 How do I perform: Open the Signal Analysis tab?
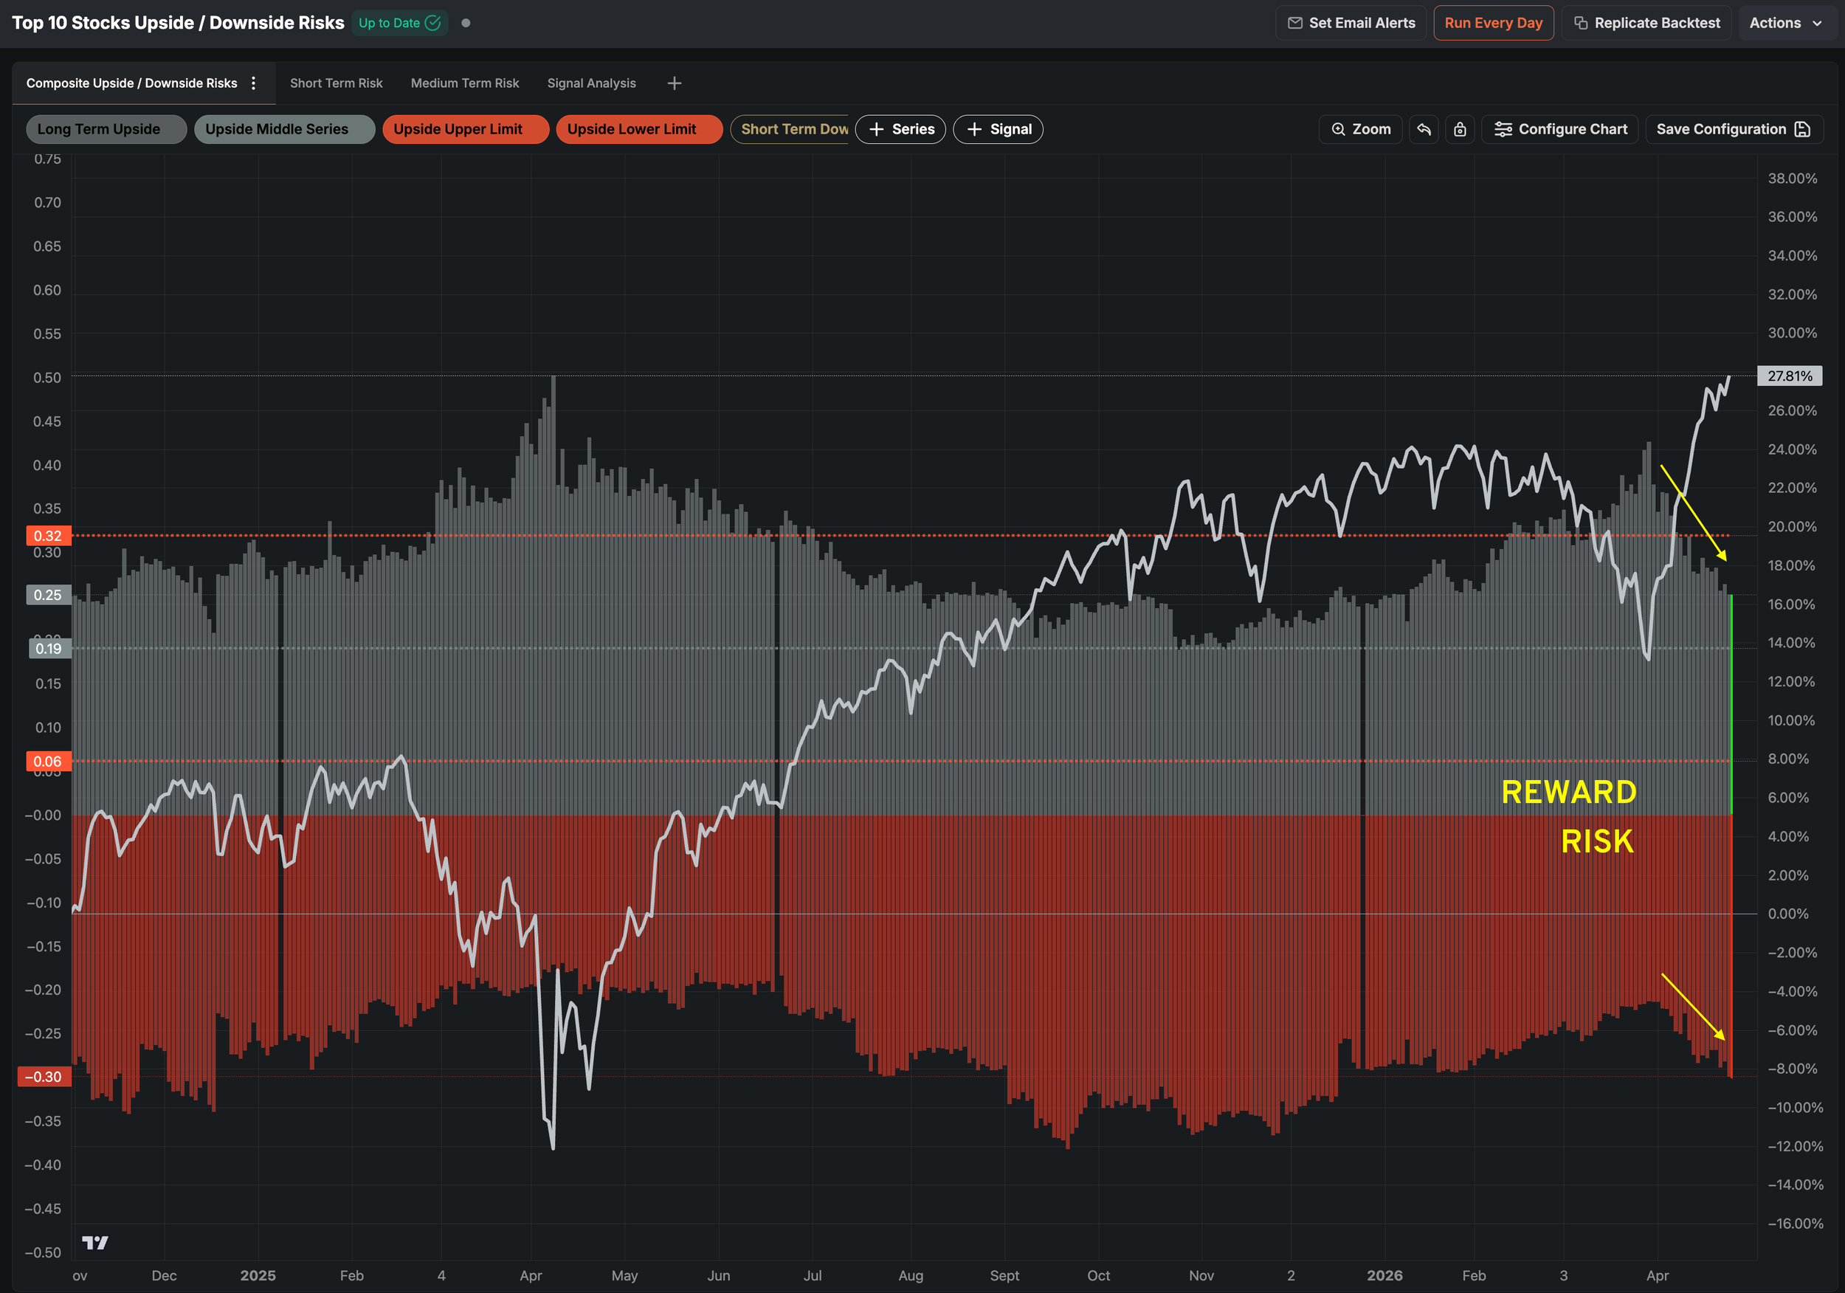click(590, 83)
